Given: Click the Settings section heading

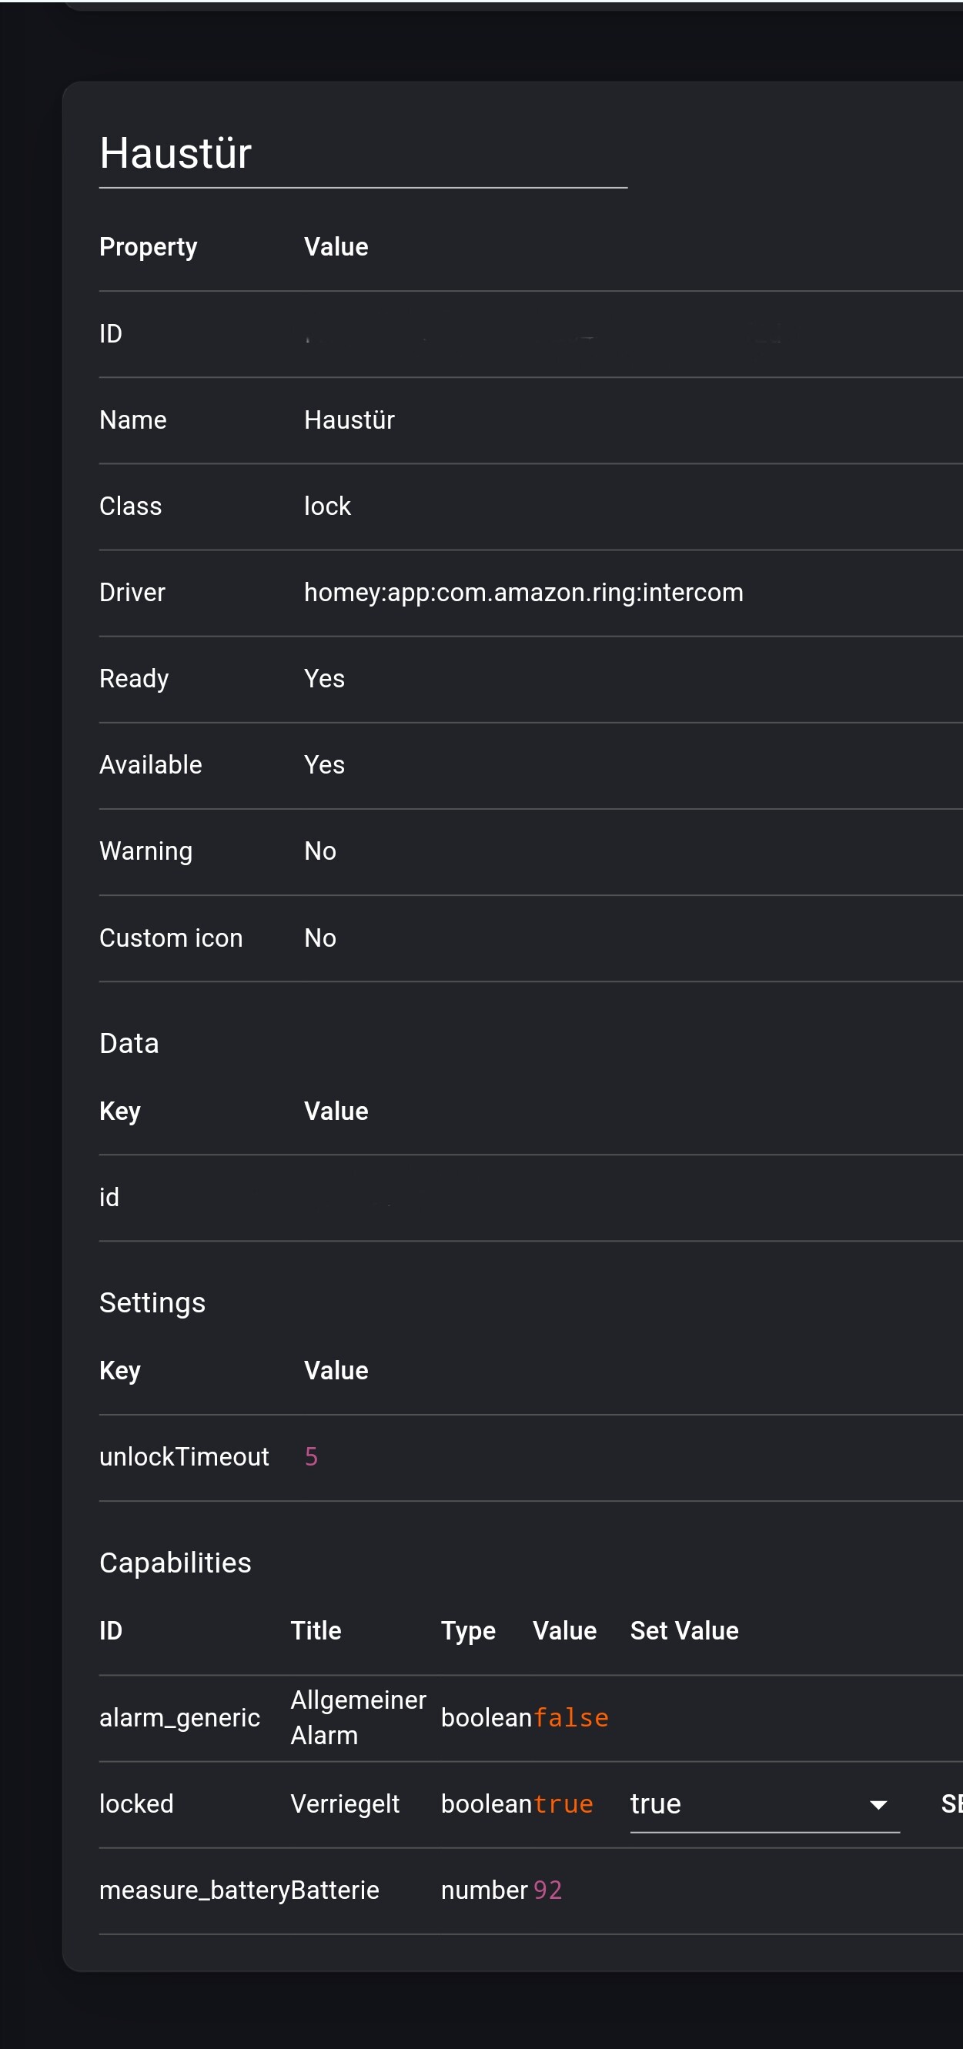Looking at the screenshot, I should point(152,1302).
